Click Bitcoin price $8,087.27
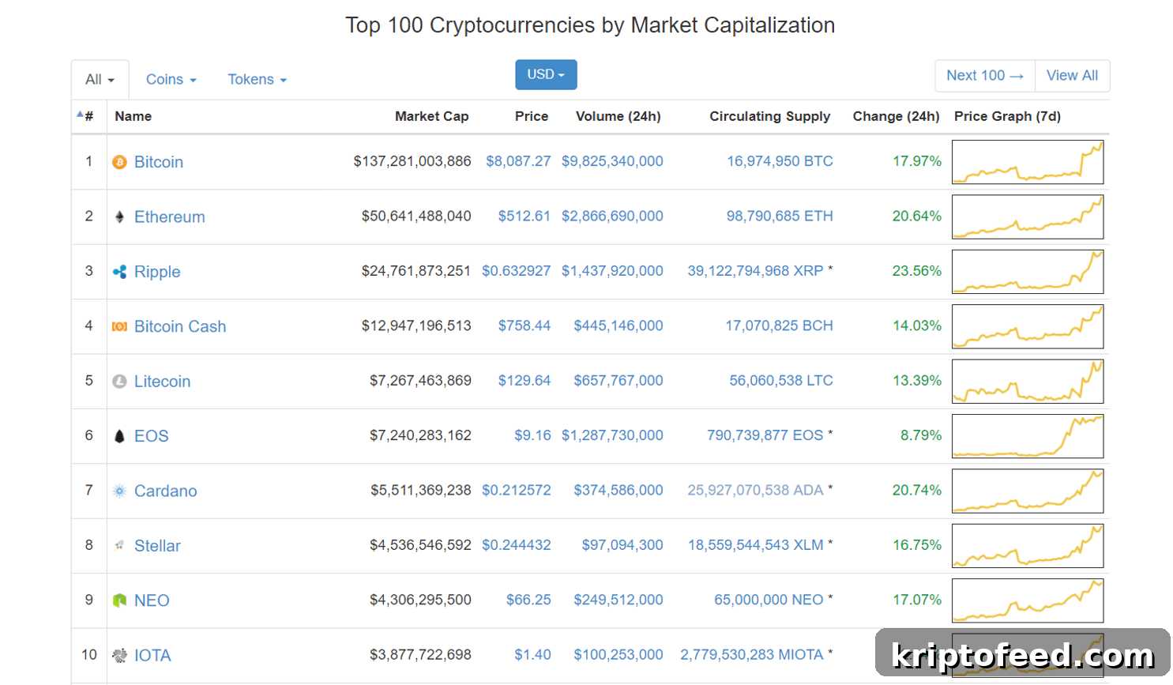Screen dimensions: 1173x685 click(x=518, y=161)
